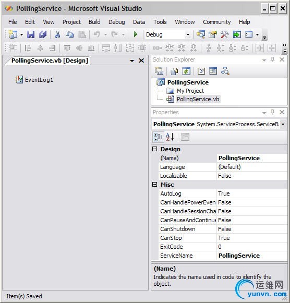Image resolution: width=290 pixels, height=303 pixels.
Task: Click View Code icon in Solution Explorer
Action: click(201, 71)
